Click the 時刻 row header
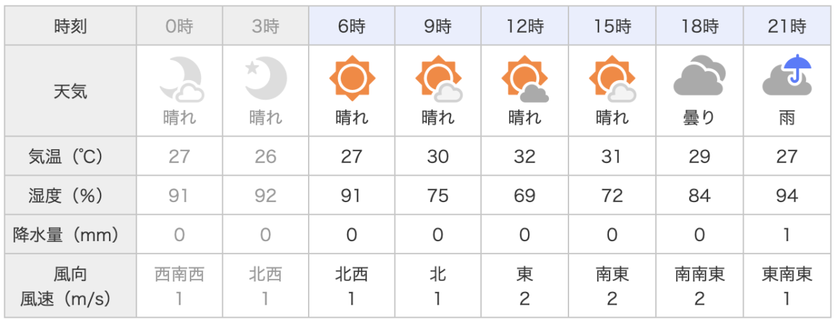The height and width of the screenshot is (322, 838). tap(71, 27)
